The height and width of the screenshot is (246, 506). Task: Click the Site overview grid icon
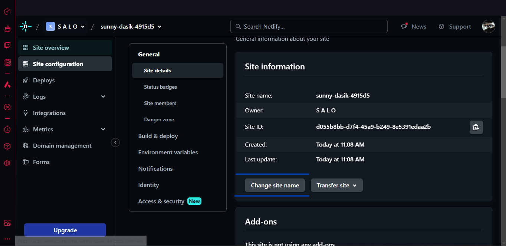click(26, 47)
